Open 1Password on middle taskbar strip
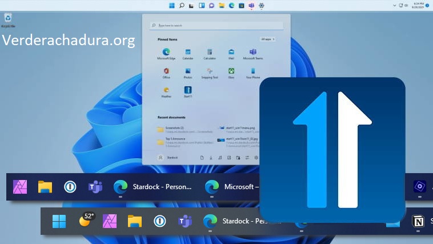This screenshot has width=433, height=244. [70, 187]
